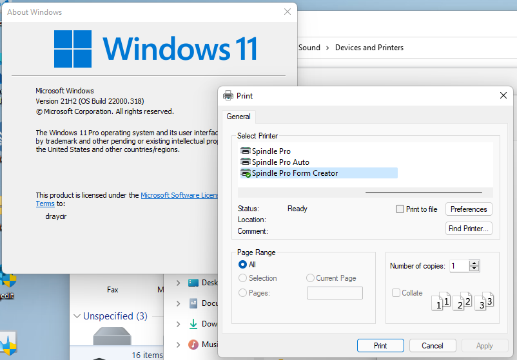Click the Windows 11 logo

[155, 49]
